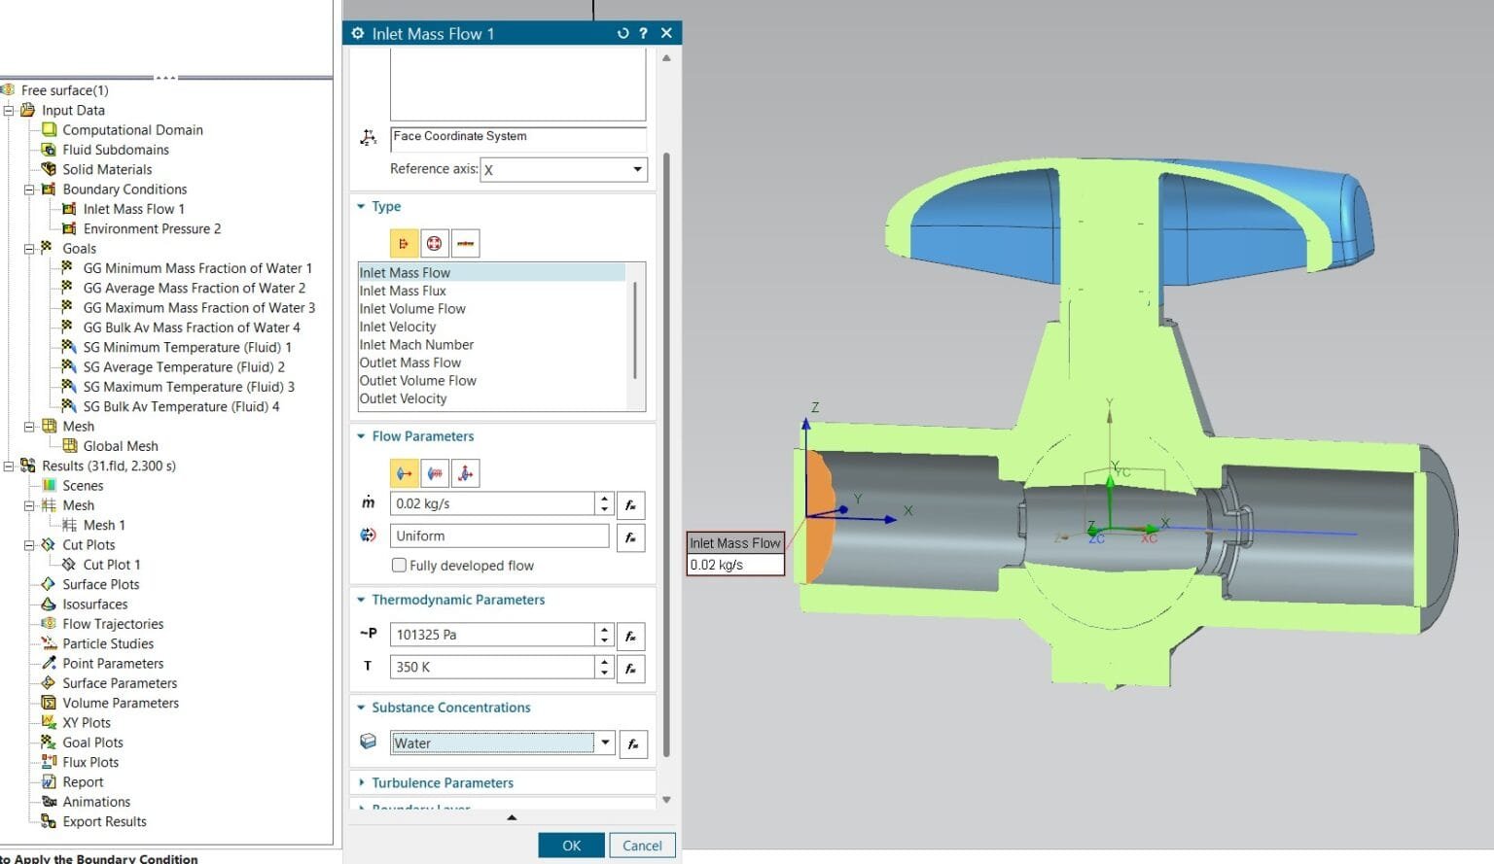Open the Inlet Mass Flow 1 help icon

pyautogui.click(x=644, y=33)
